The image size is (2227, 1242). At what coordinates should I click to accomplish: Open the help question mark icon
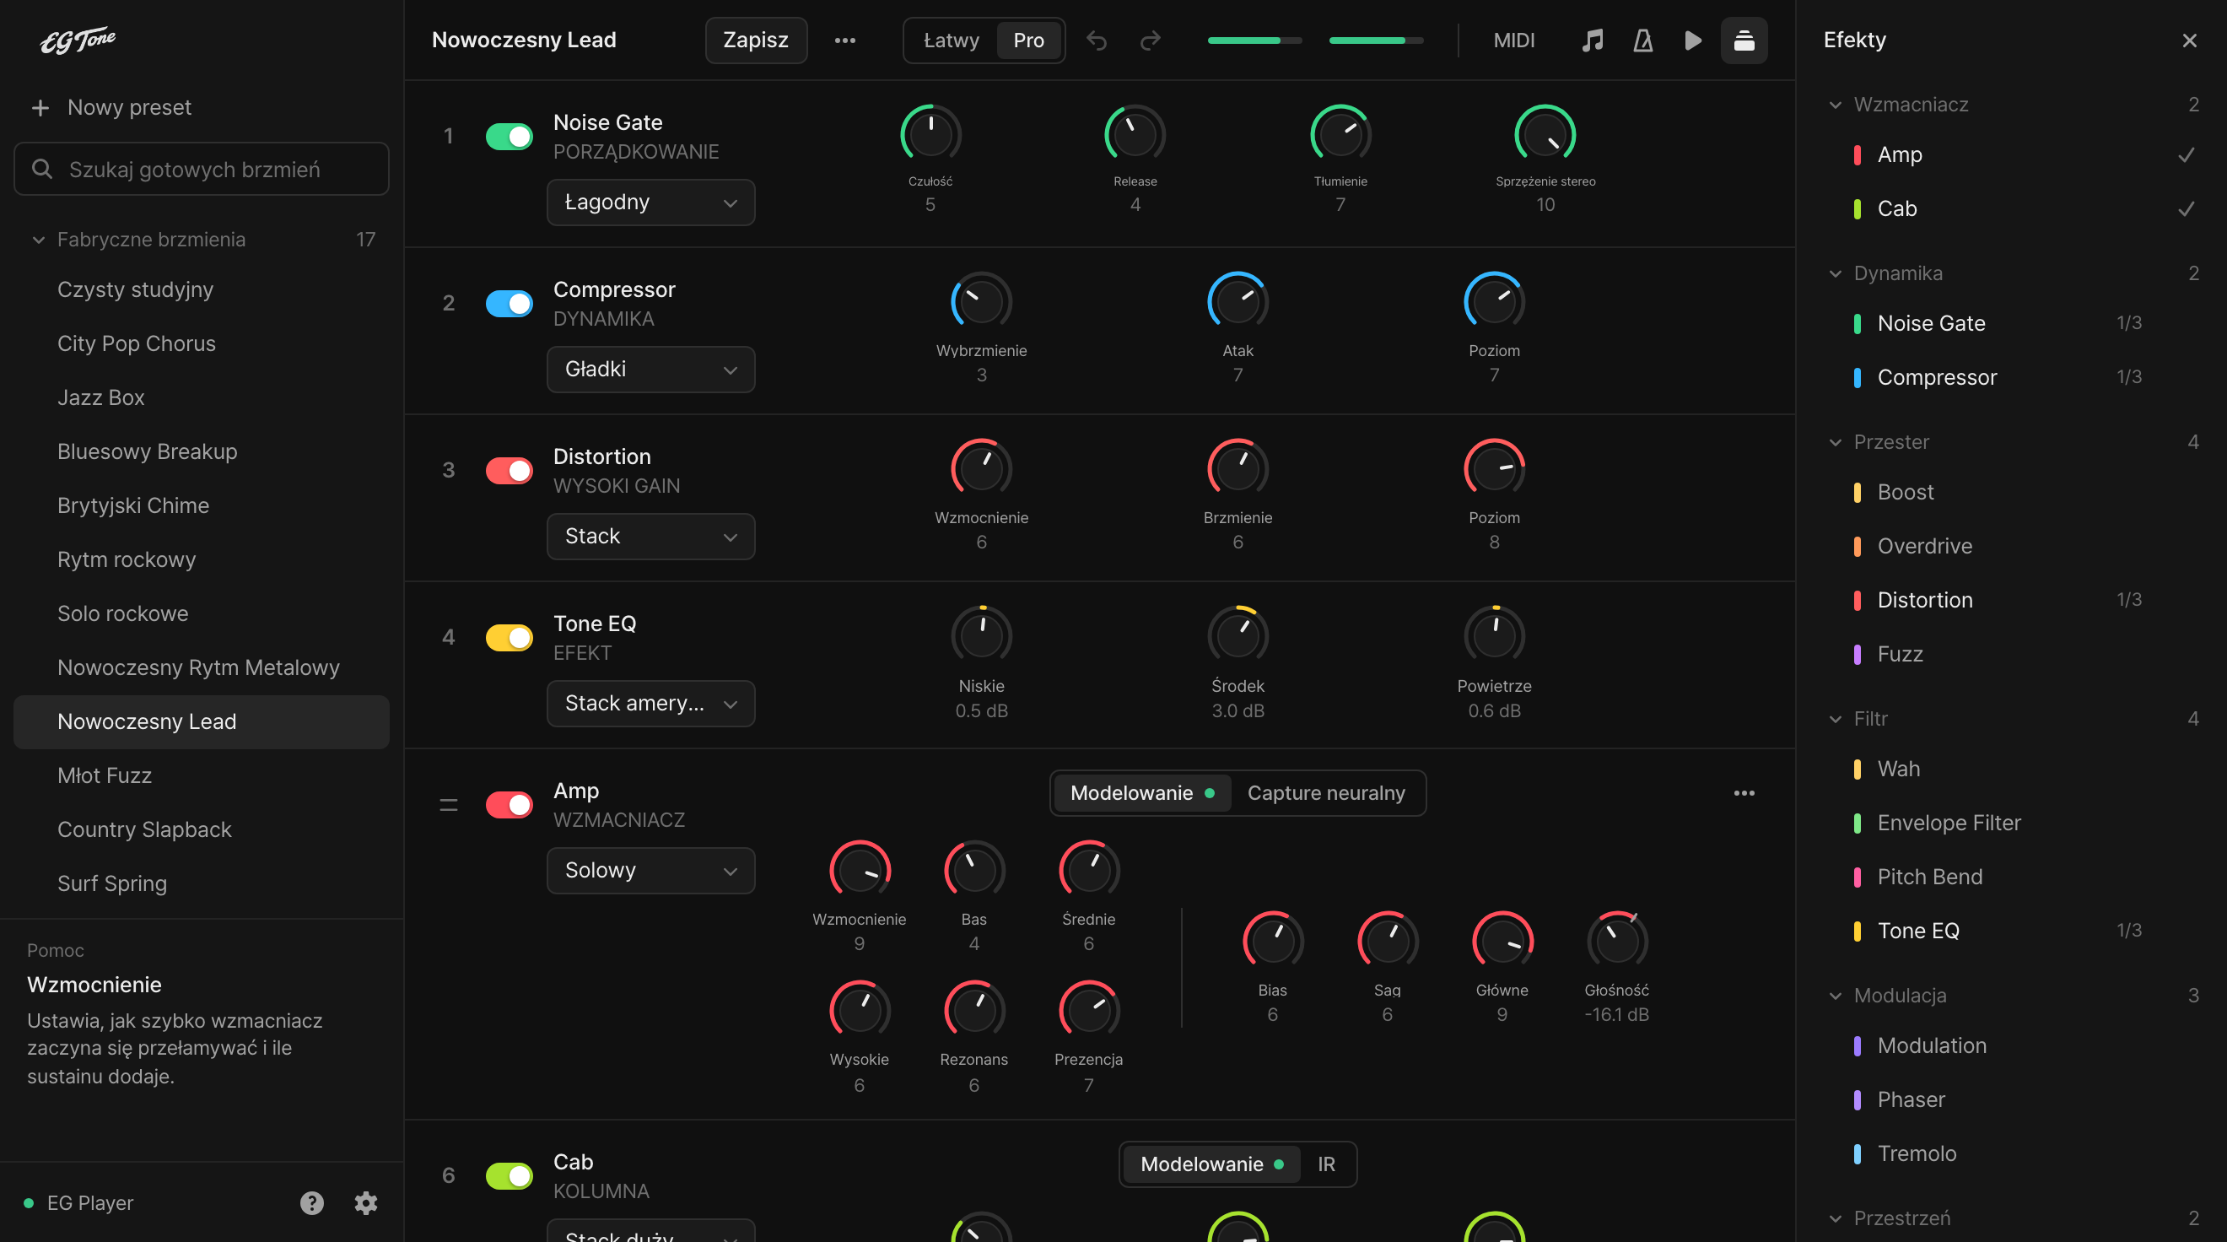pos(312,1202)
